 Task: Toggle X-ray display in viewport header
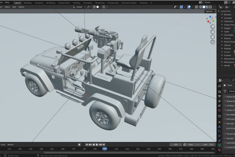196,7
